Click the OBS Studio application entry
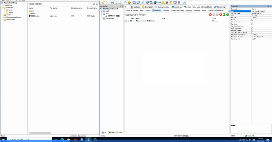Viewport: 272px width, 142px height. 35,16
